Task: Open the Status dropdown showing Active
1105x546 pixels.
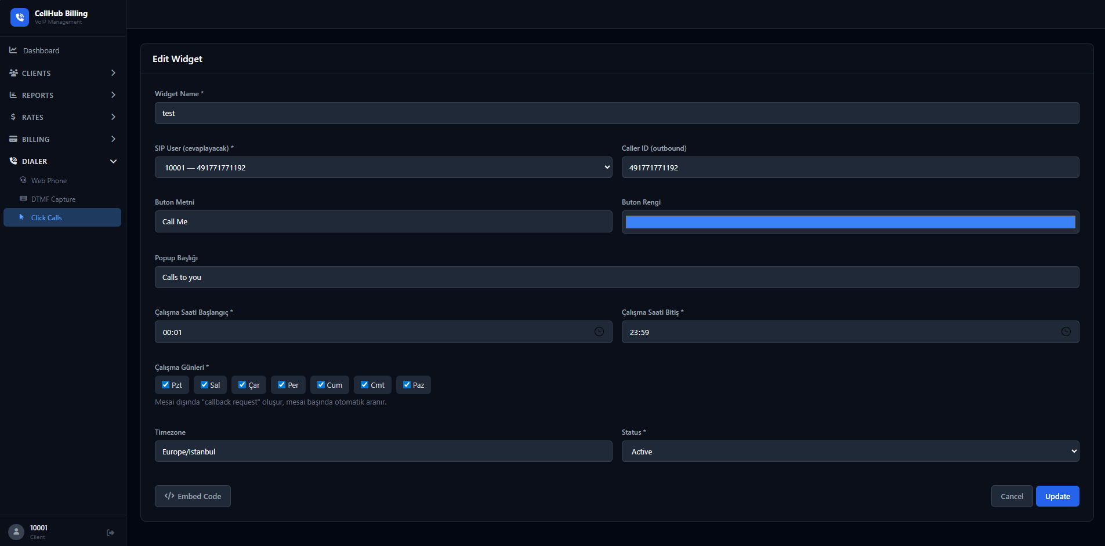Action: (850, 452)
